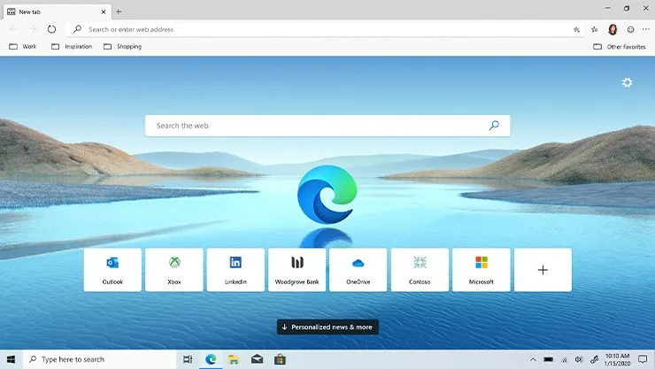
Task: Open Microsoft Store from the taskbar
Action: [280, 359]
